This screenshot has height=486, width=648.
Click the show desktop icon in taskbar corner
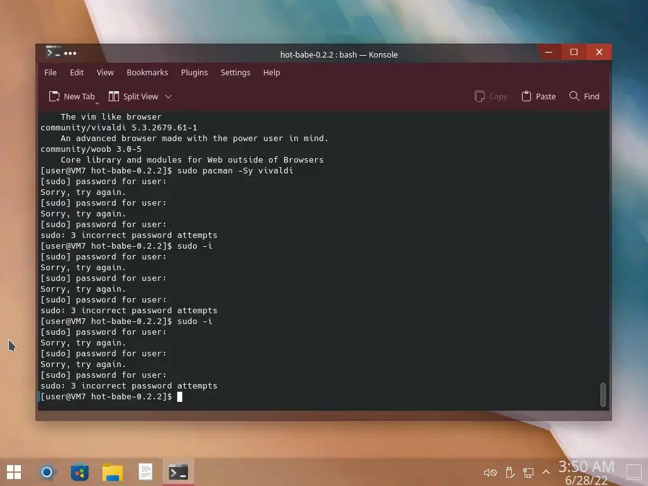tap(633, 472)
